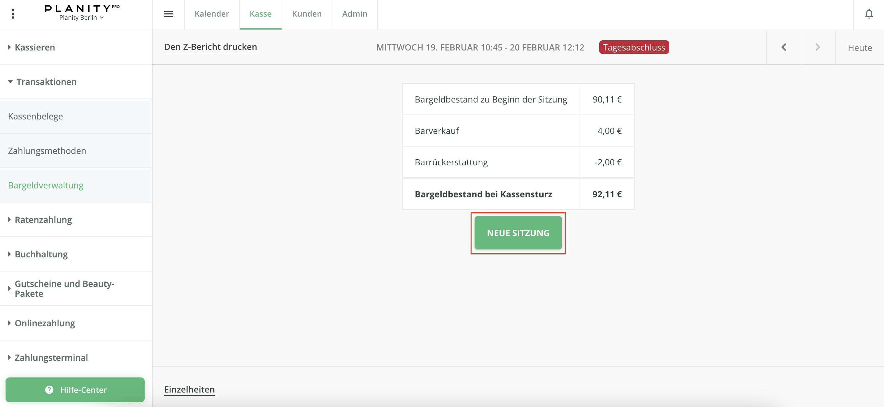Viewport: 884px width, 407px height.
Task: Expand the Onlinezahlung section
Action: click(x=45, y=323)
